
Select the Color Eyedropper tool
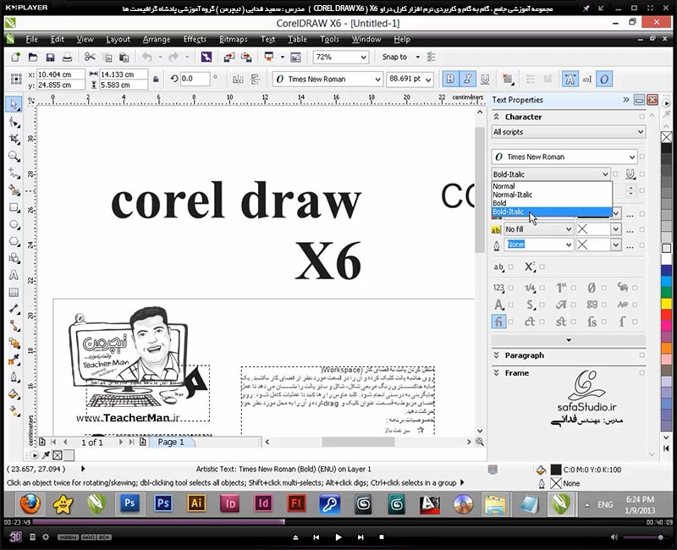pos(14,360)
